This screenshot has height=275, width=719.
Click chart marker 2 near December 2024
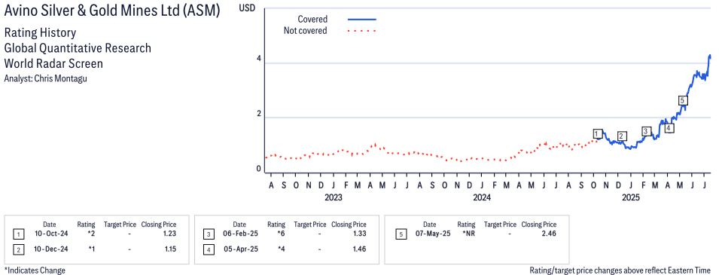click(x=622, y=136)
